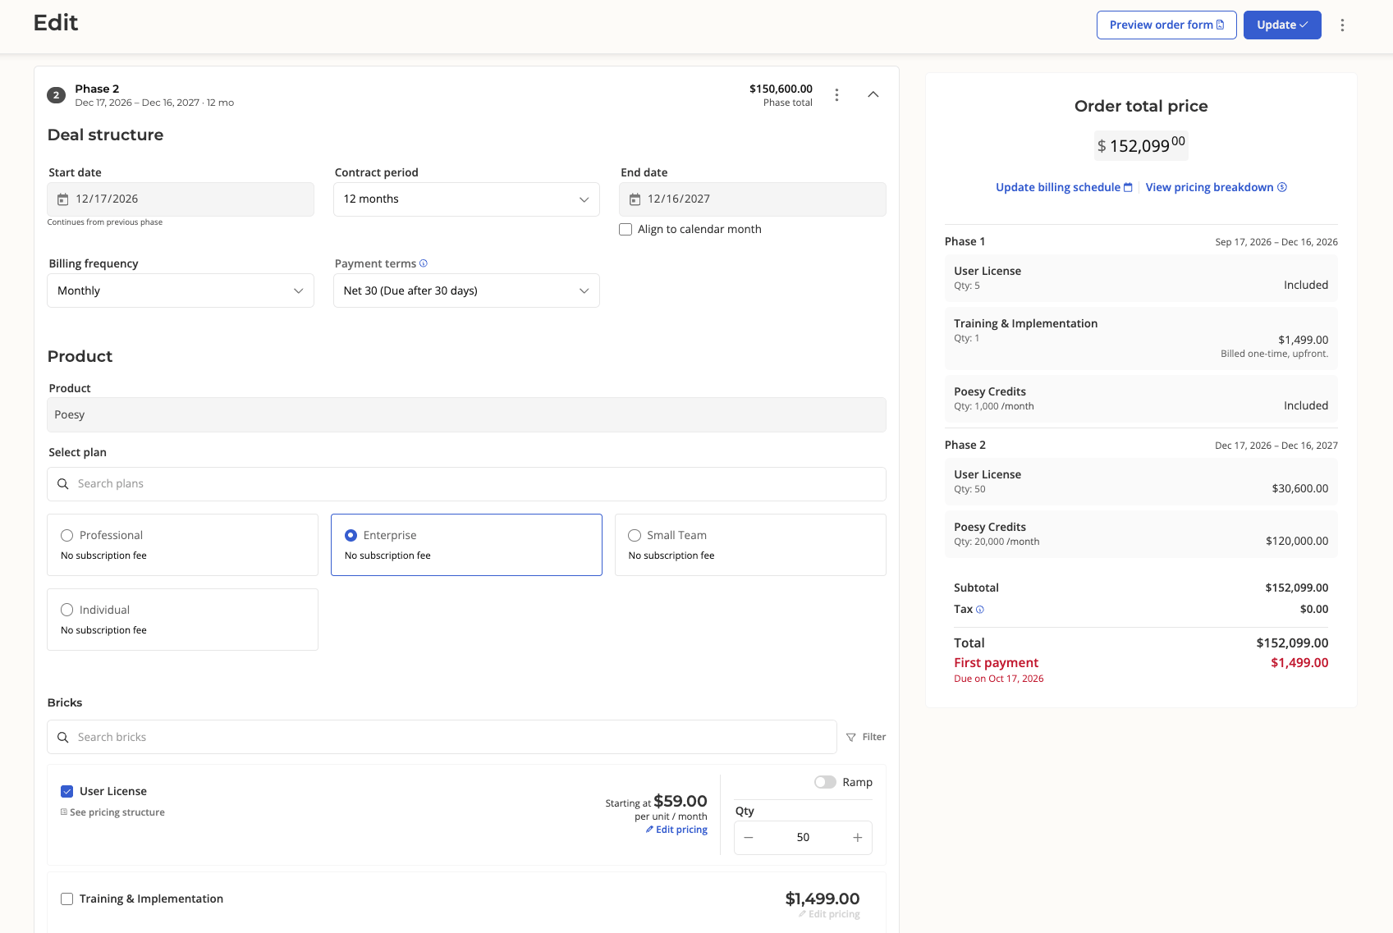Image resolution: width=1393 pixels, height=933 pixels.
Task: Select the Enterprise plan radio button
Action: click(351, 536)
